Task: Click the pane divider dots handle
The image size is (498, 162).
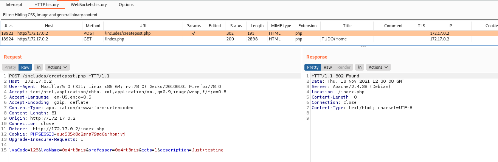Action: 363,47
